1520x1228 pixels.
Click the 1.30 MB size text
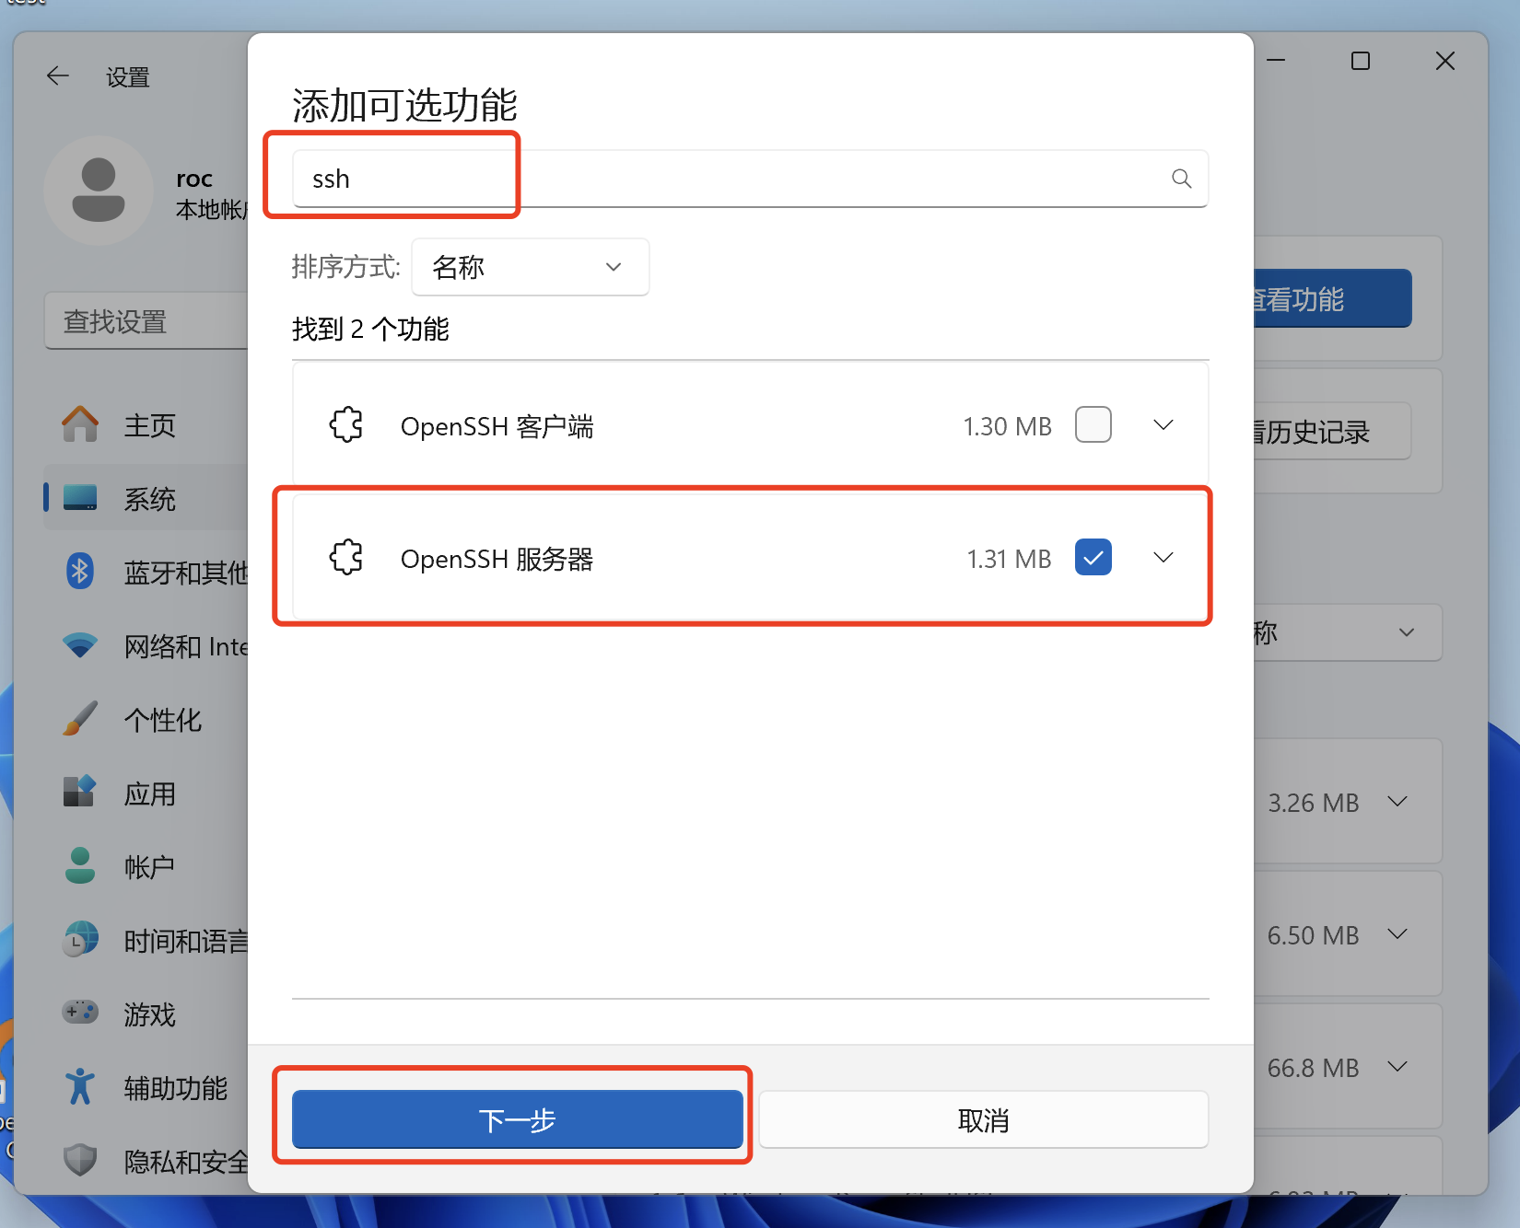click(1007, 426)
